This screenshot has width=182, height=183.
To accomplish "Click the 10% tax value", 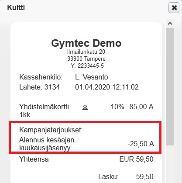I will (117, 107).
